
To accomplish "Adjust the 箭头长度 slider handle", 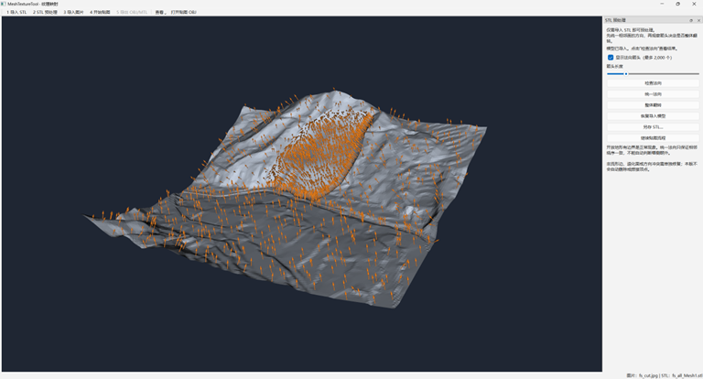I will coord(626,74).
